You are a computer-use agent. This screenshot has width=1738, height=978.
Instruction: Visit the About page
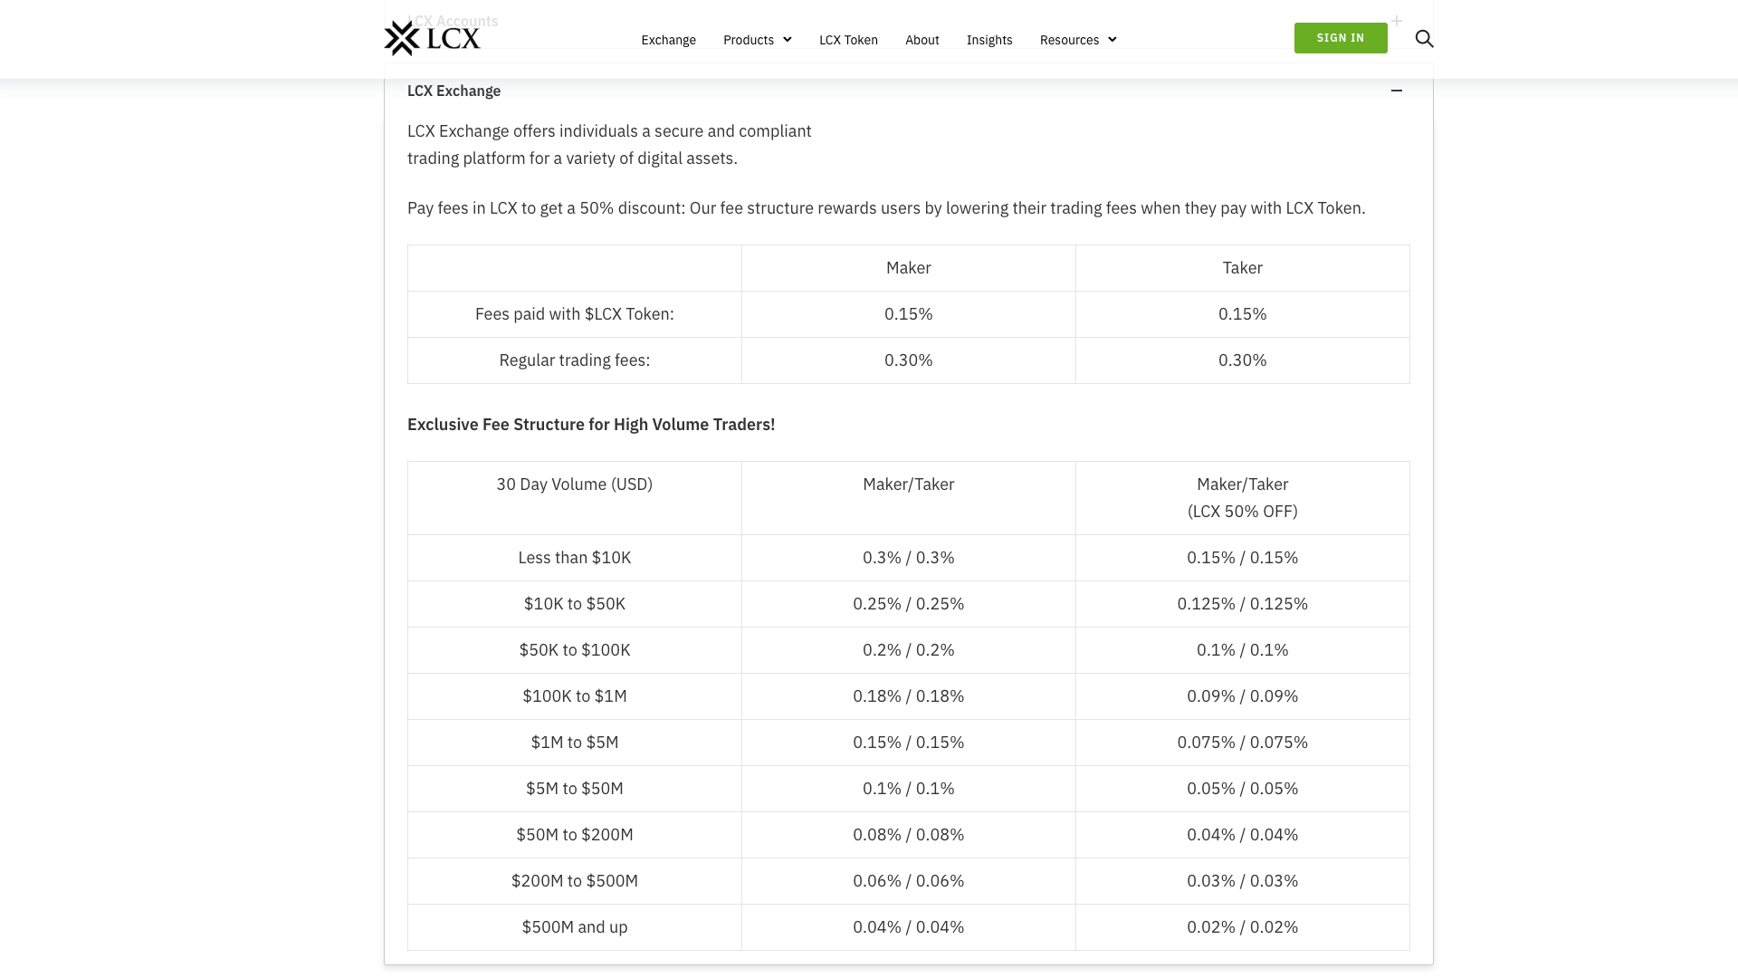coord(922,40)
